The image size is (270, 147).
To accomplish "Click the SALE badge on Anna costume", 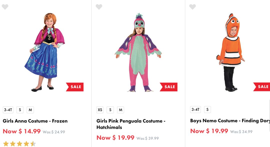I will [x=75, y=87].
